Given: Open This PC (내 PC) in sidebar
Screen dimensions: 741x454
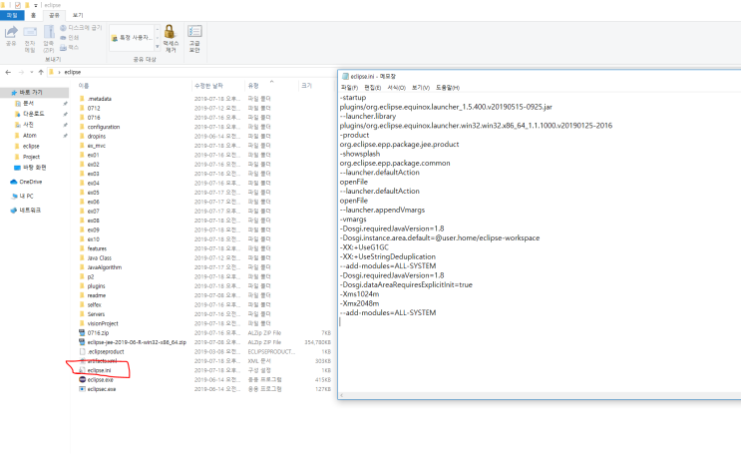Looking at the screenshot, I should (x=26, y=196).
